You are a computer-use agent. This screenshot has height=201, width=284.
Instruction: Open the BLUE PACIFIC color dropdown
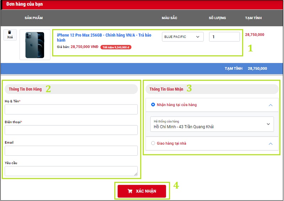click(182, 37)
